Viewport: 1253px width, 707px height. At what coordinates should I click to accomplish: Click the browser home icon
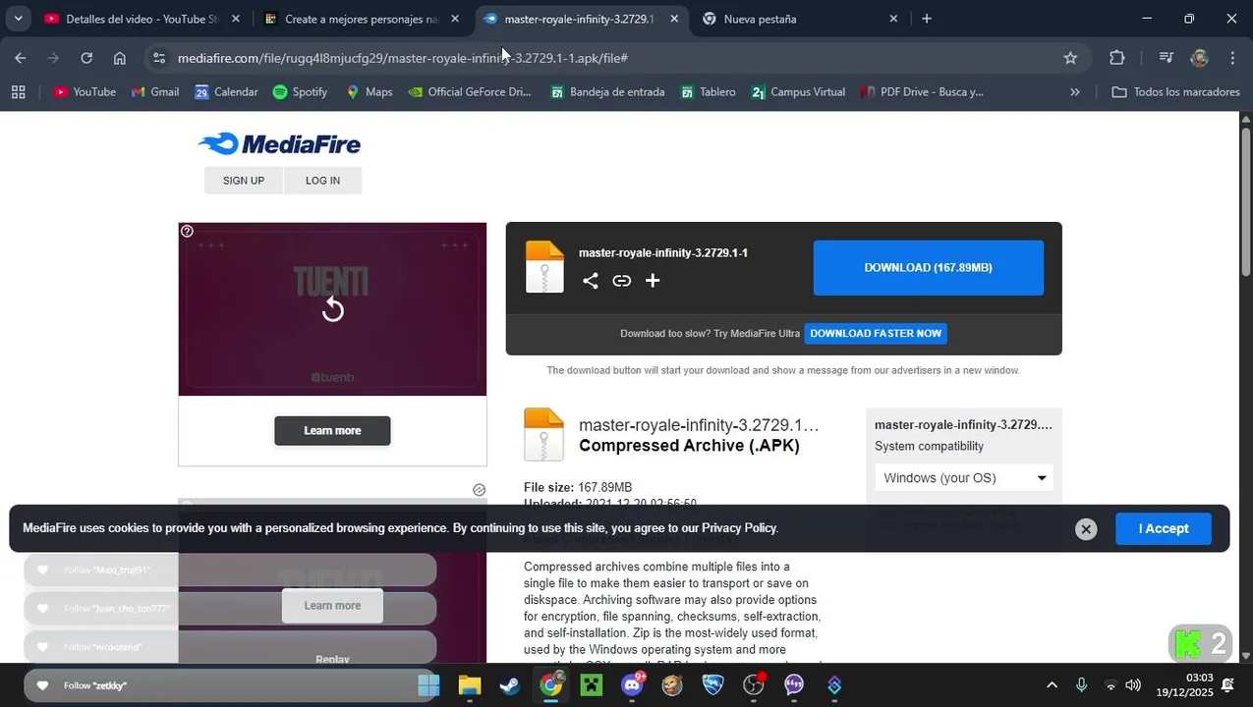[x=120, y=58]
